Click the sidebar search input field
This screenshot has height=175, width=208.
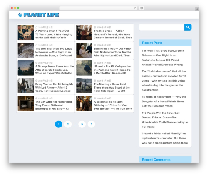[162, 27]
